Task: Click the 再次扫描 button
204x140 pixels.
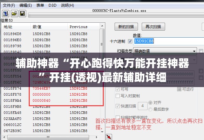Action: (x=153, y=27)
